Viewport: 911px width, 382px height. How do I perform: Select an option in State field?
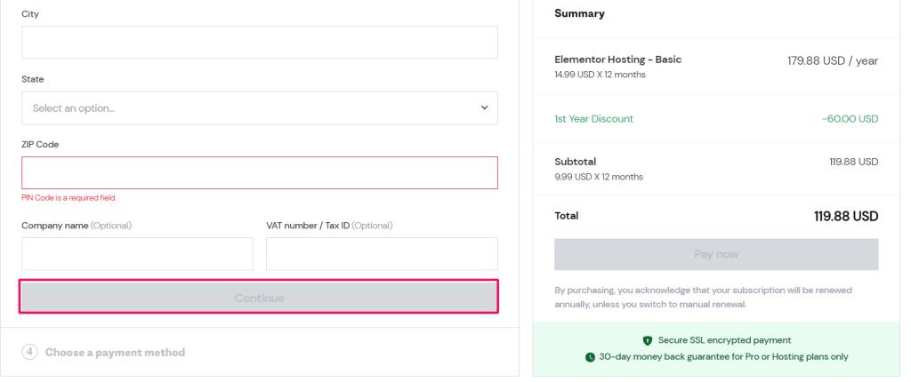click(x=260, y=108)
